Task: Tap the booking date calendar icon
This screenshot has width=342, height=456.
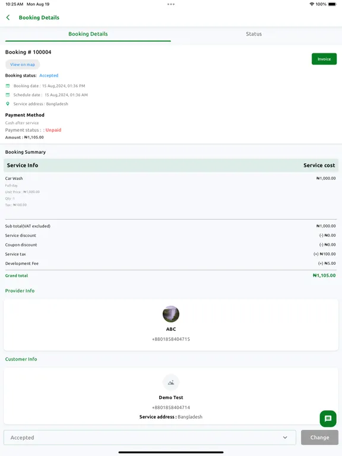Action: (x=8, y=85)
